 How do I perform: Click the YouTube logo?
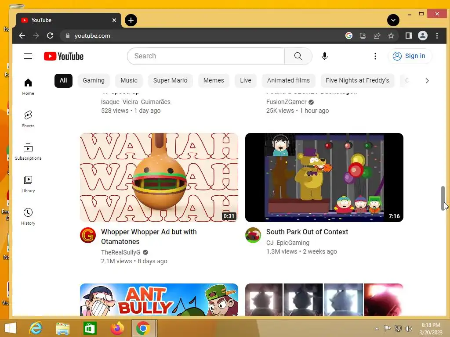tap(63, 56)
